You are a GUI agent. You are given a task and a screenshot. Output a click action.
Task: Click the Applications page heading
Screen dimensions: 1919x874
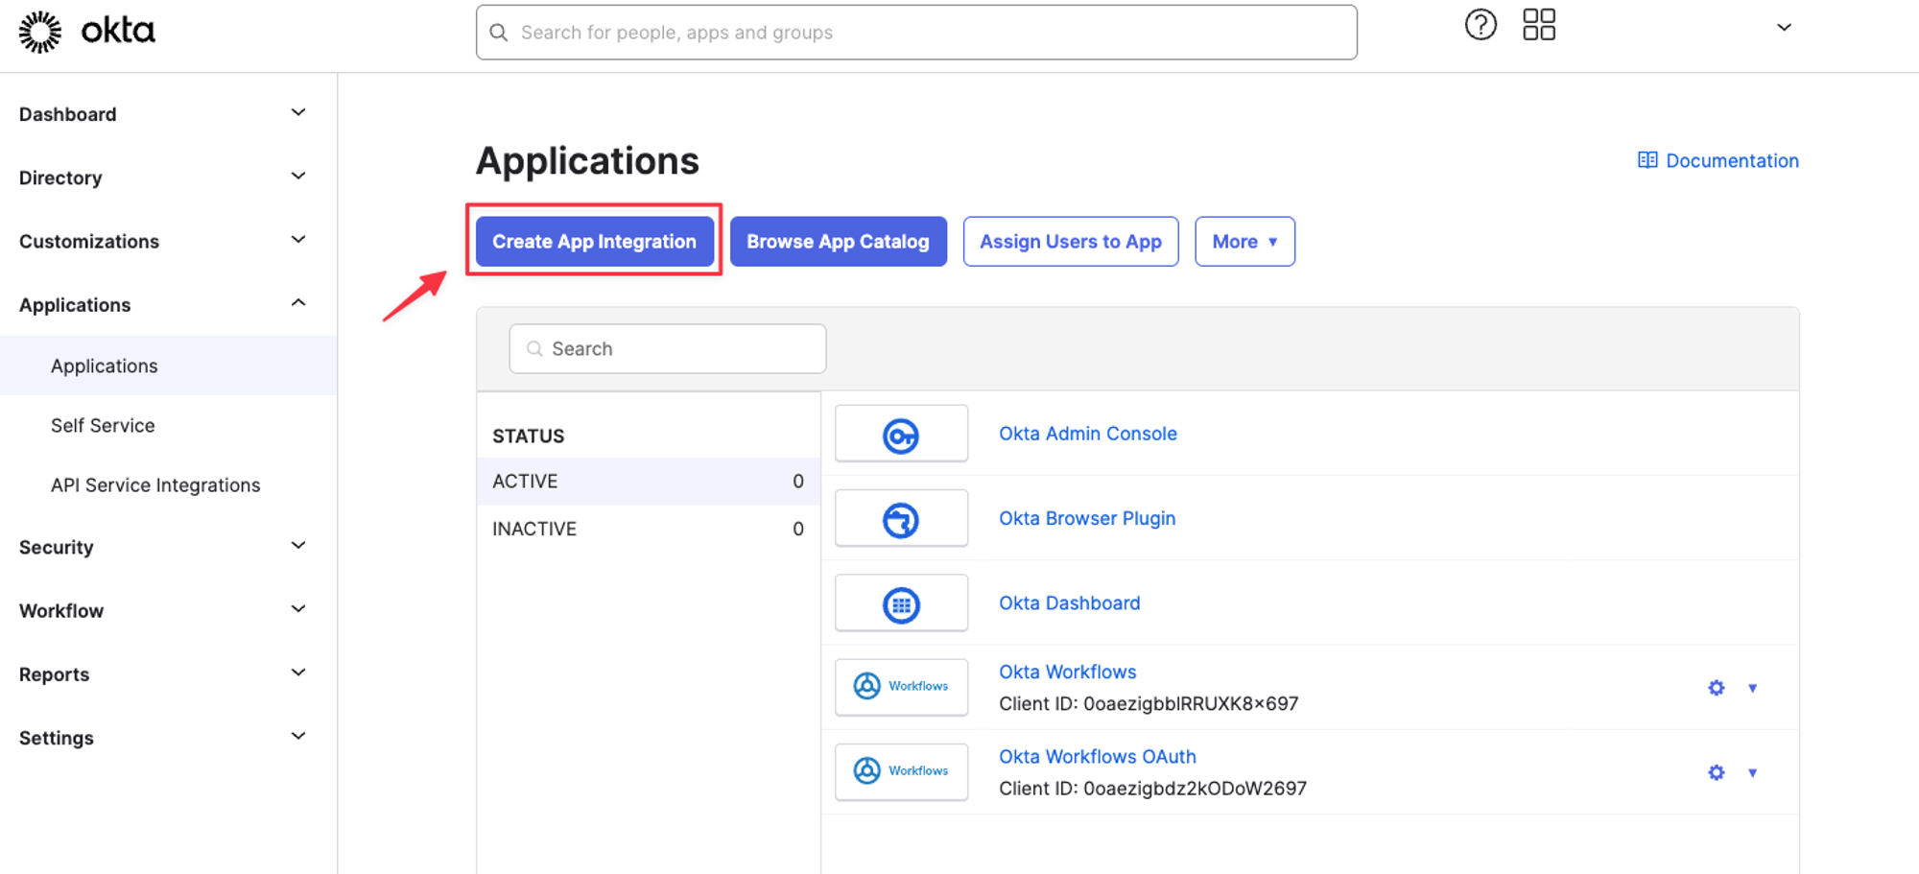pyautogui.click(x=587, y=160)
